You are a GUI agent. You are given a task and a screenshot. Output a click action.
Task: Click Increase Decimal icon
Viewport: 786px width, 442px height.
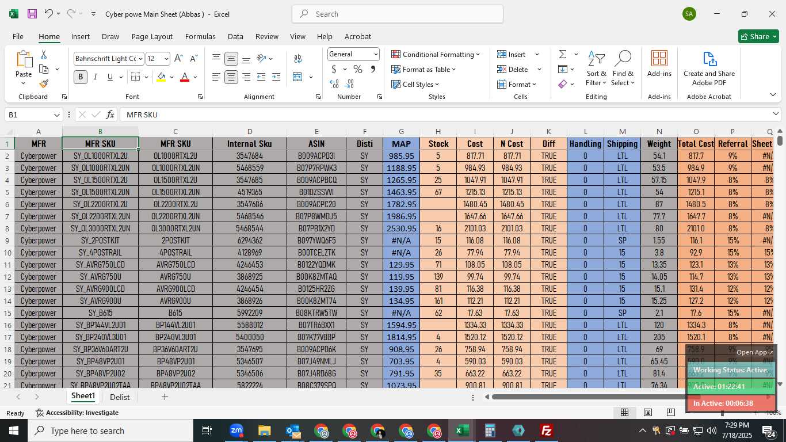(x=334, y=84)
